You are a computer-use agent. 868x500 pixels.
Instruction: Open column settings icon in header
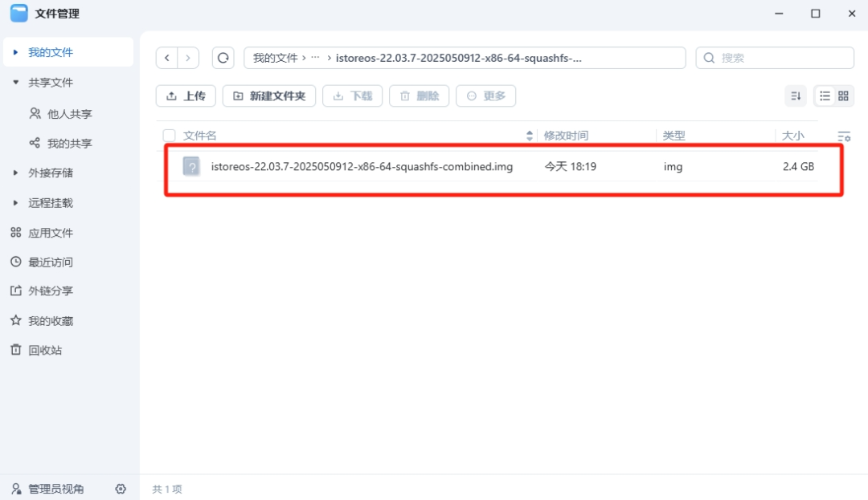844,136
